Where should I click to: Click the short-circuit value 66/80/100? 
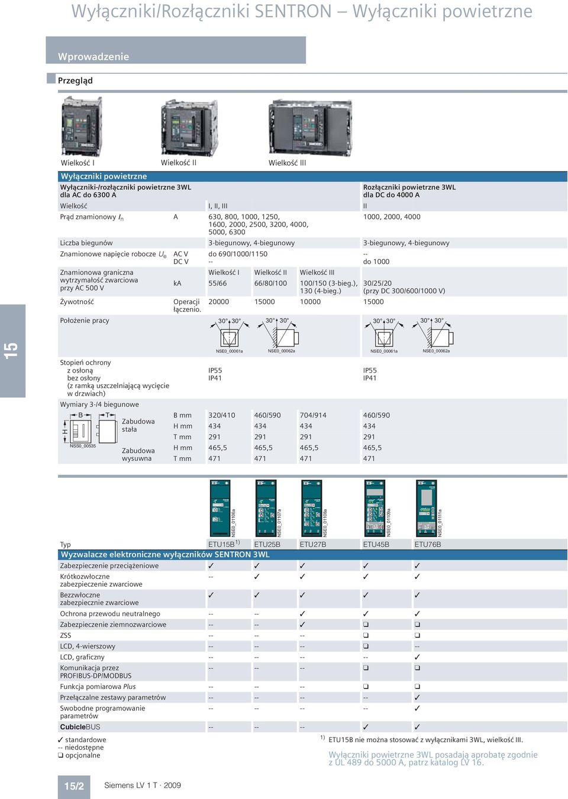point(270,283)
